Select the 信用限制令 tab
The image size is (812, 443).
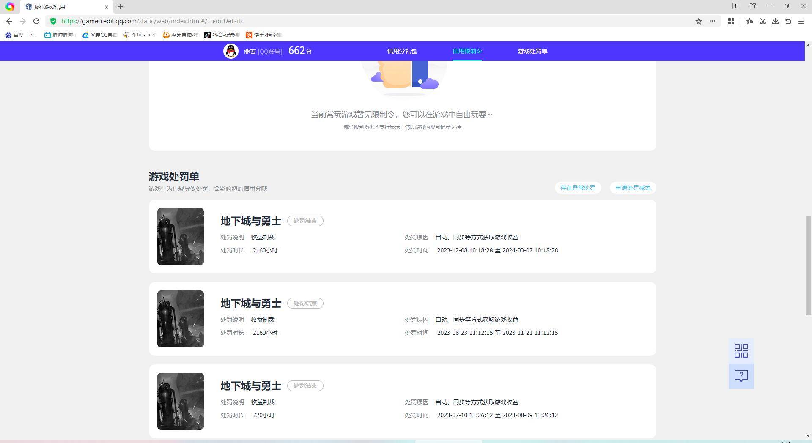(467, 51)
